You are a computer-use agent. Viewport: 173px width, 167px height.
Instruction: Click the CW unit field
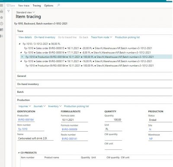pos(113,148)
